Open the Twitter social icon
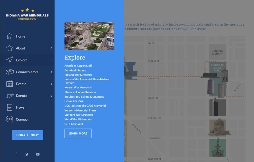 27,154
